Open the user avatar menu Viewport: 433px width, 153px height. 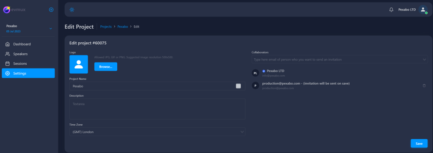click(423, 10)
